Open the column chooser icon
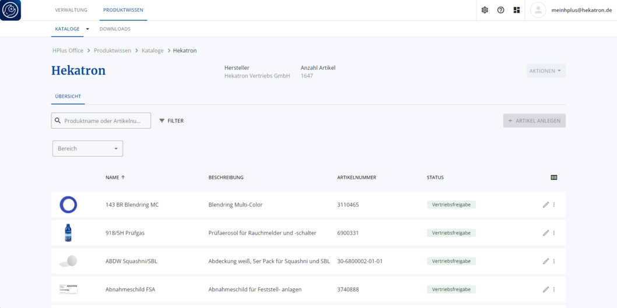Screen dimensions: 617x308 coord(553,178)
